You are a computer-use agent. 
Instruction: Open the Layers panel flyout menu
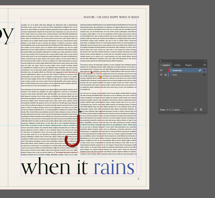click(x=204, y=65)
